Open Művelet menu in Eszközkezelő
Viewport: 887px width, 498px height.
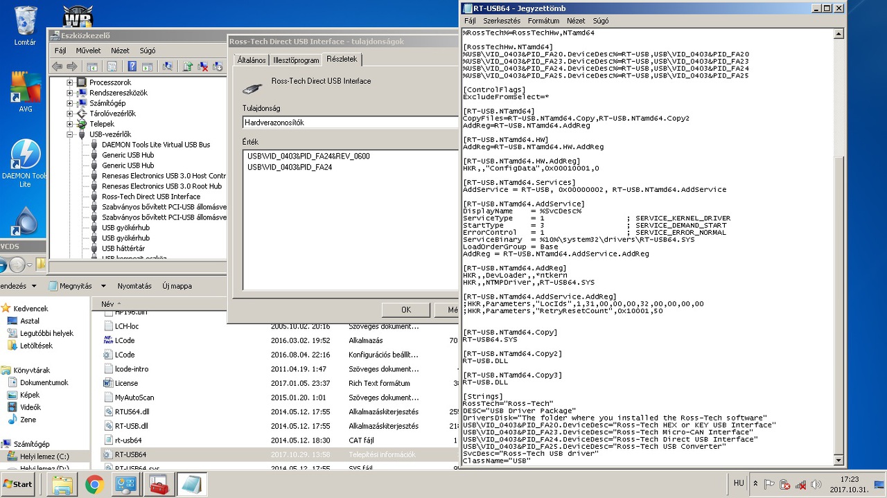(89, 51)
